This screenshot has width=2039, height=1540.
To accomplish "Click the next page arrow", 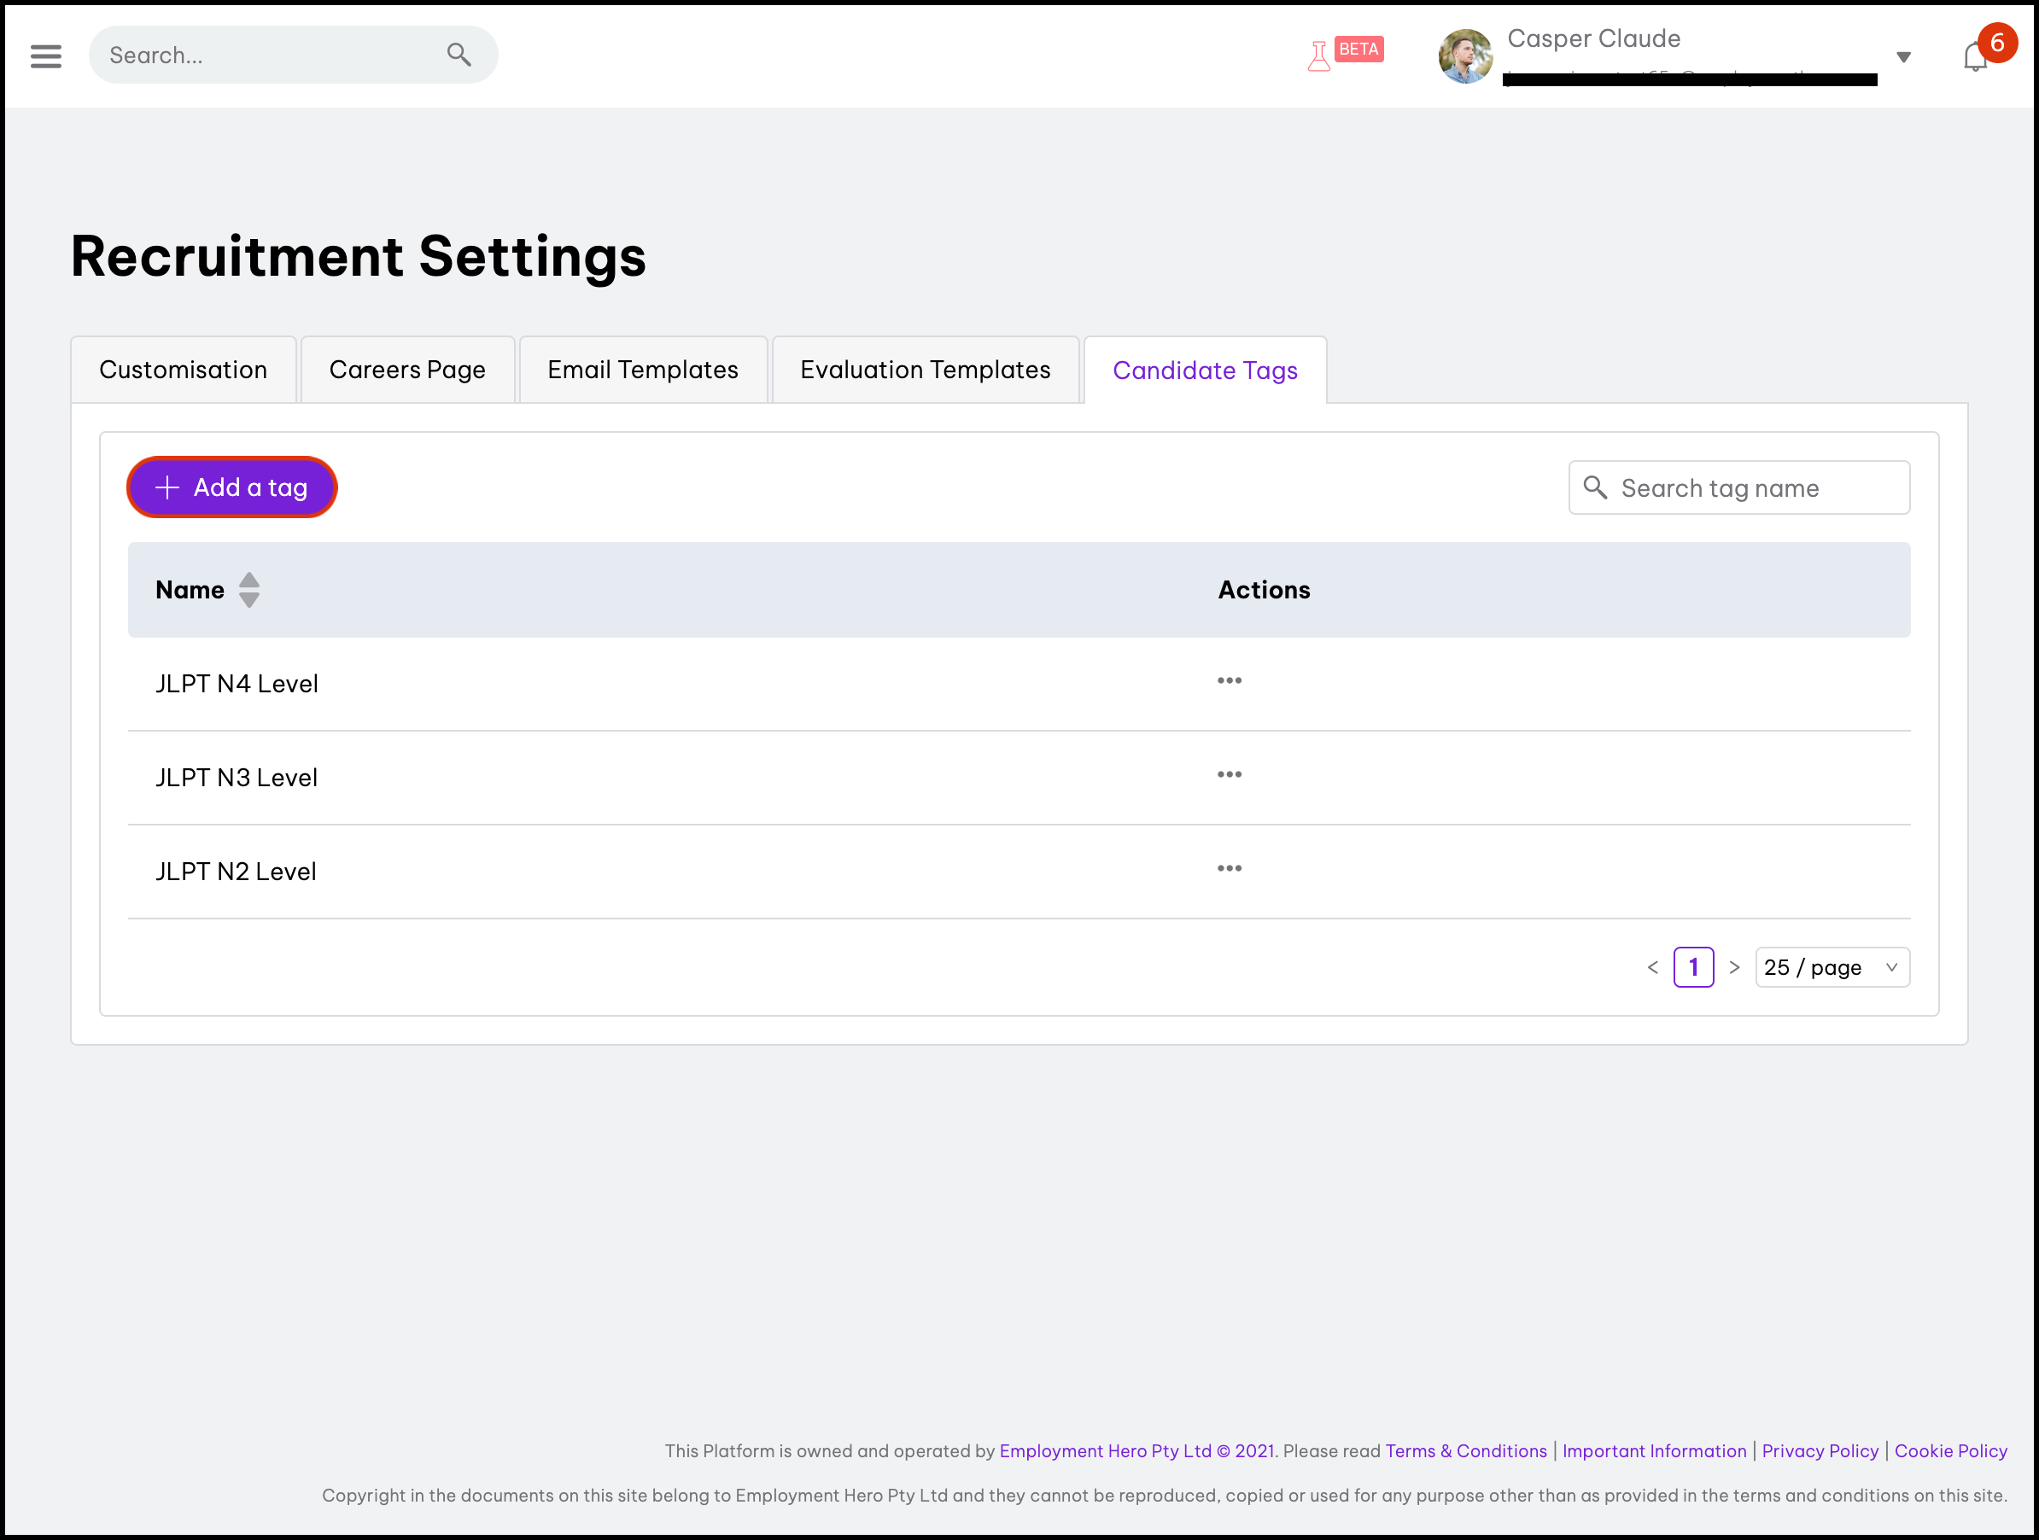I will (x=1733, y=965).
